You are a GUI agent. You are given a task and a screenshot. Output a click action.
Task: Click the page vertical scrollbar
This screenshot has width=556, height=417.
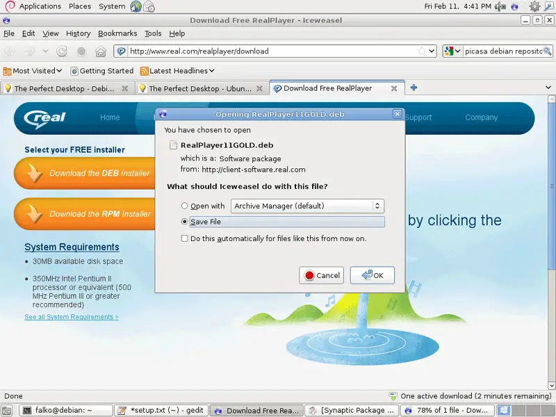click(x=551, y=186)
